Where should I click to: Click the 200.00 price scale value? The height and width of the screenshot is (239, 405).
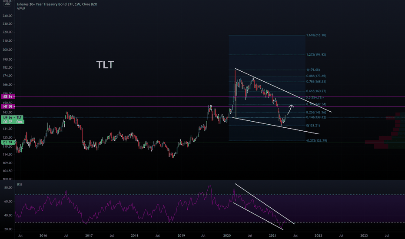pyautogui.click(x=7, y=50)
